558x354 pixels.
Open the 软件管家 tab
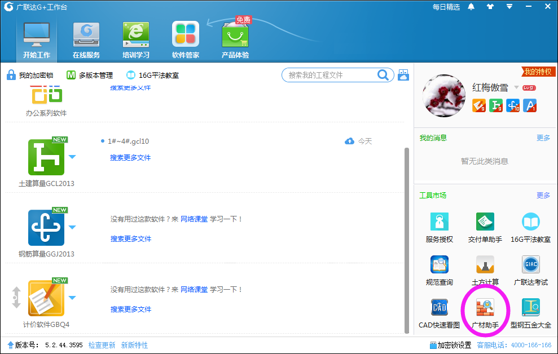click(x=186, y=39)
